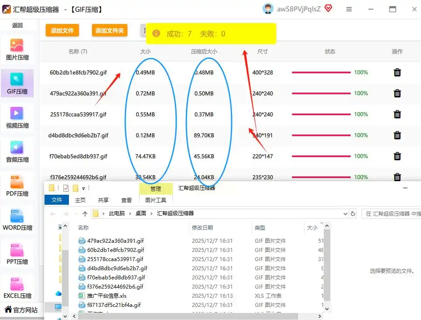This screenshot has width=421, height=320.
Task: Select file 255178ccaa539917.gif in Explorer
Action: (x=115, y=259)
